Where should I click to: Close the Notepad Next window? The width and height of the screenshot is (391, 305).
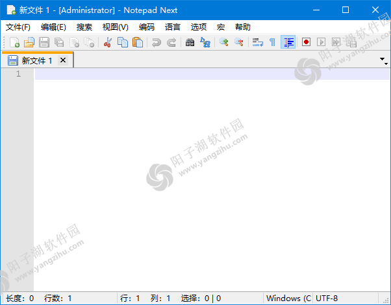(x=375, y=10)
